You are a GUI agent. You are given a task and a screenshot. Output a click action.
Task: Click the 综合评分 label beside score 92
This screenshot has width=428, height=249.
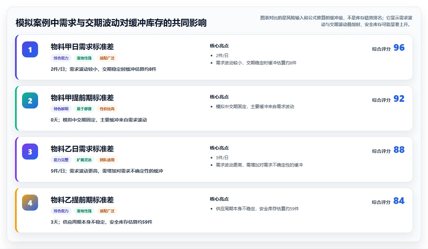tap(381, 100)
